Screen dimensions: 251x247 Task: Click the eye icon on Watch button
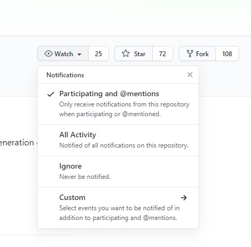49,54
